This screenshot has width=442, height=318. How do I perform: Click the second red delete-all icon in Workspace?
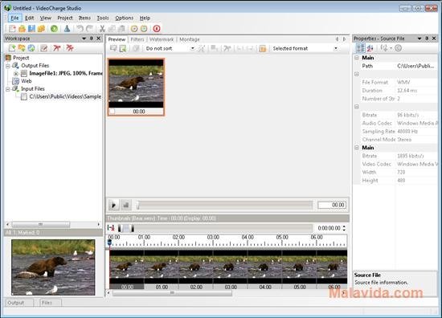click(70, 48)
